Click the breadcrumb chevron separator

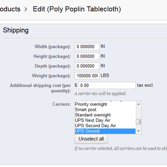pos(26,9)
